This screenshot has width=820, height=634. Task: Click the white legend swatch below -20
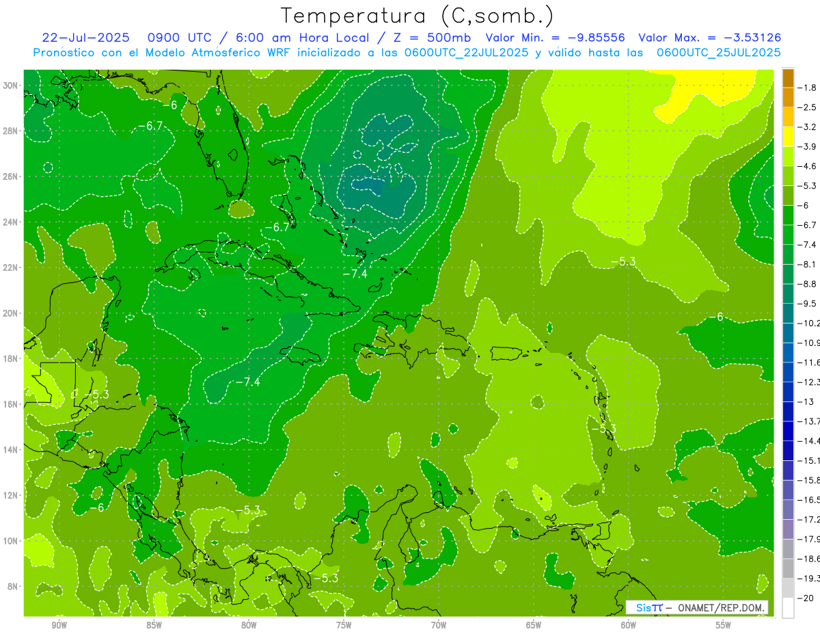point(788,607)
